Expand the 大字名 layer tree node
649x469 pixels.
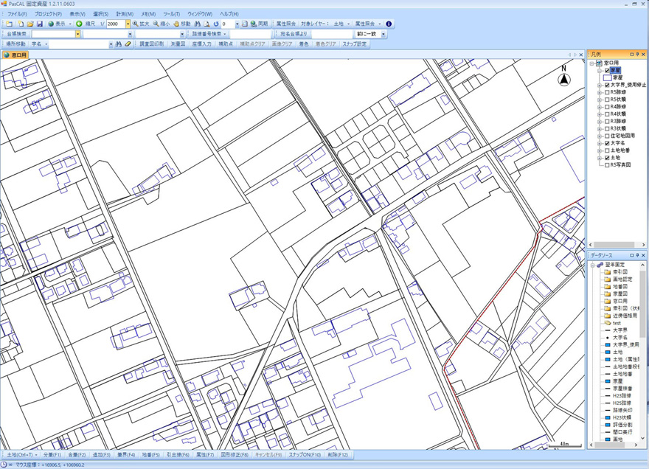point(600,143)
